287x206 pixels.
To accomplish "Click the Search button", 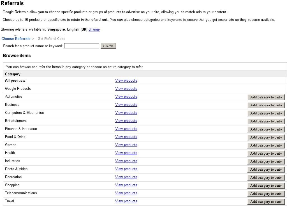I will [108, 46].
